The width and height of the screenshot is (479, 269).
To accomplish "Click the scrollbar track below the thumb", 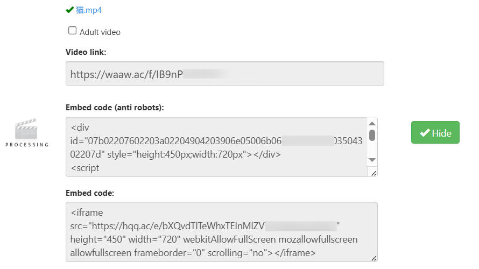I will coord(372,150).
